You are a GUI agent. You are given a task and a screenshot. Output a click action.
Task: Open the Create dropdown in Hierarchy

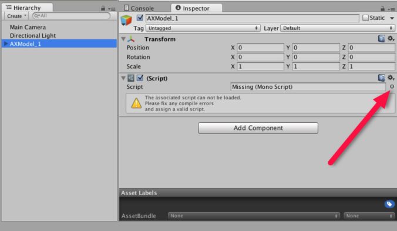(16, 16)
